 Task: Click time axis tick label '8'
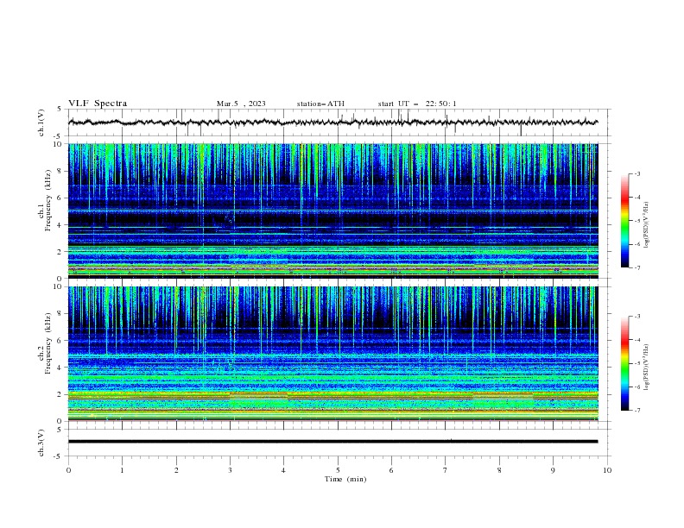(499, 470)
